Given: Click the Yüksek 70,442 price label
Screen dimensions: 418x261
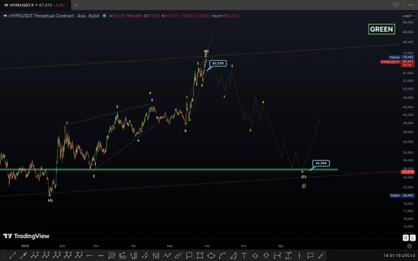Looking at the screenshot, I should tap(401, 57).
